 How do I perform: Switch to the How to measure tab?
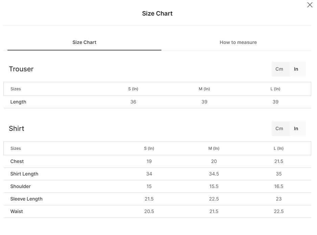click(238, 42)
